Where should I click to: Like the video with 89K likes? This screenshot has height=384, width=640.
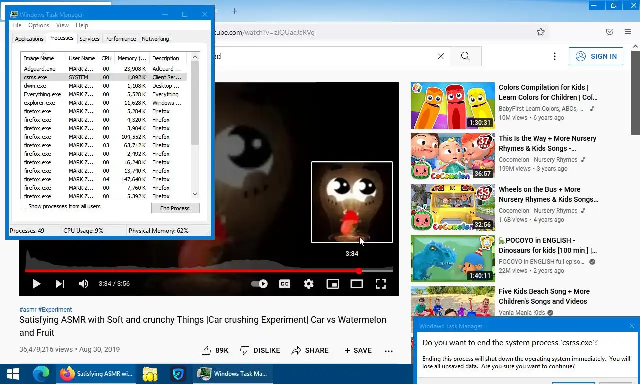tap(215, 350)
